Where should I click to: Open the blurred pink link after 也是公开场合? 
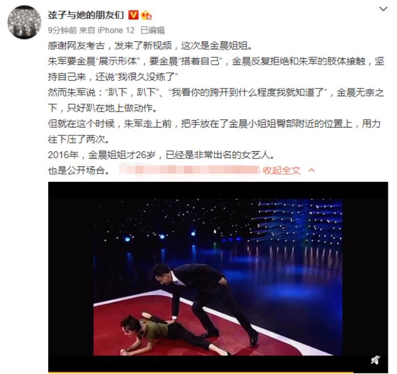[x=189, y=170]
